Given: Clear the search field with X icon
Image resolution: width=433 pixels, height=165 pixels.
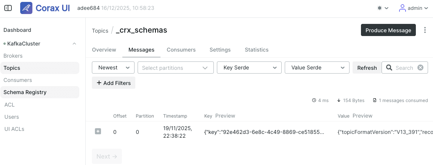Looking at the screenshot, I should (x=420, y=68).
